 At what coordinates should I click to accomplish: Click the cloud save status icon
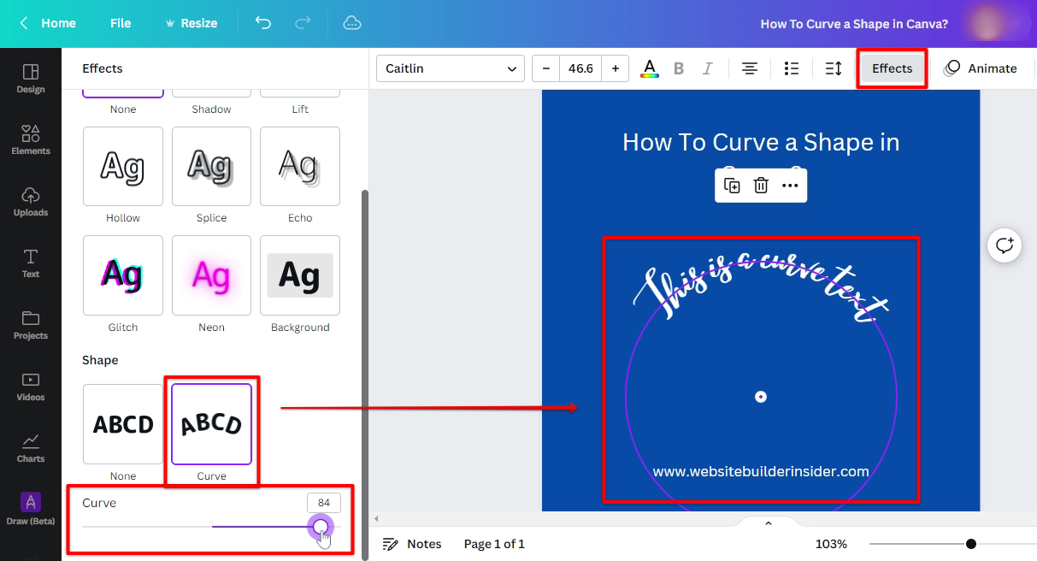tap(352, 23)
